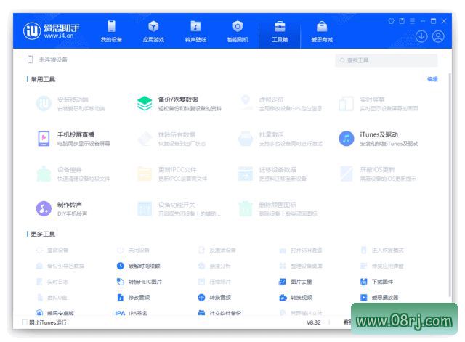Open the 爱思商城 store tab

[x=322, y=32]
